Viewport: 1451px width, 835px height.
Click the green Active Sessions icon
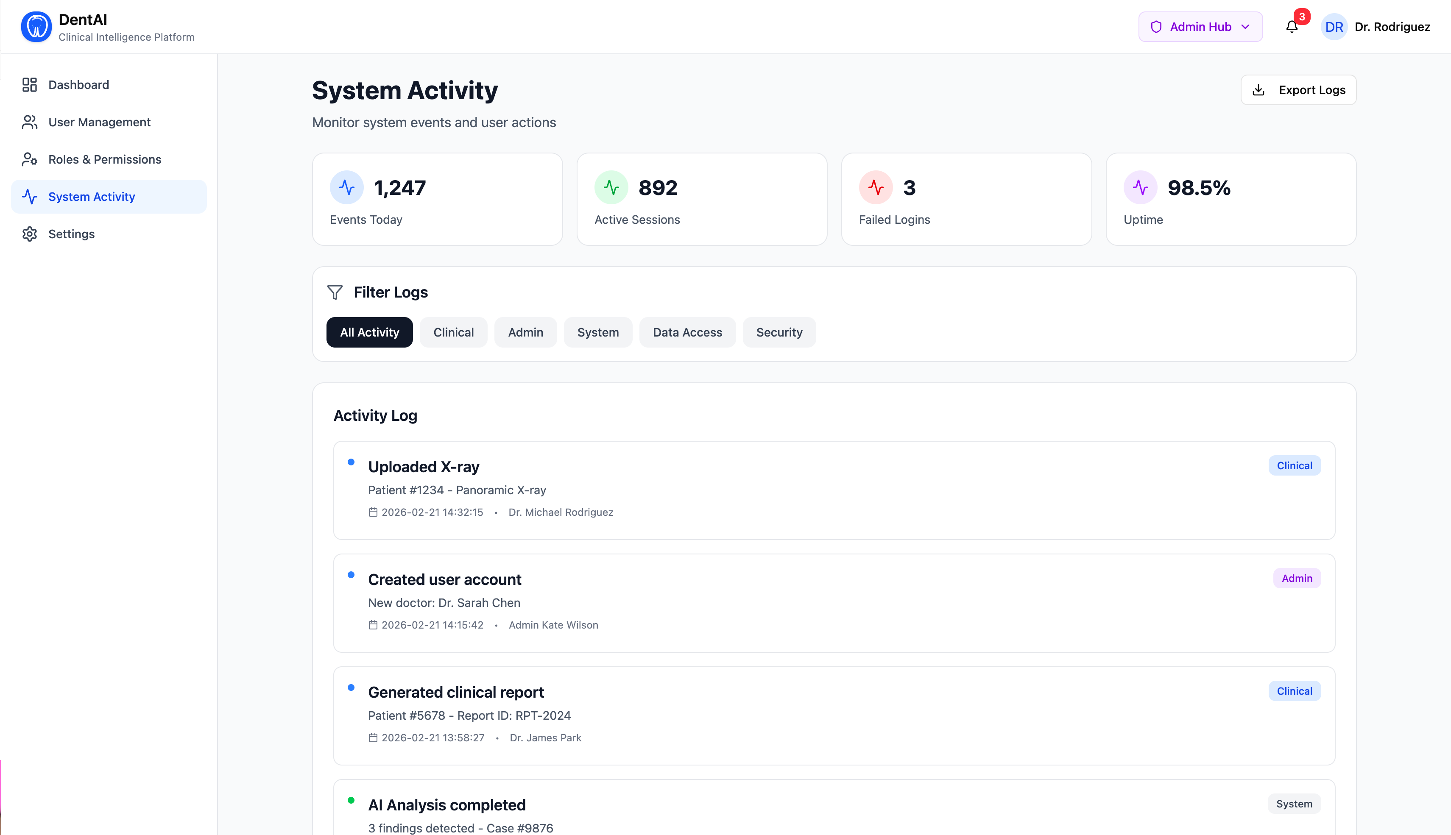[x=611, y=187]
